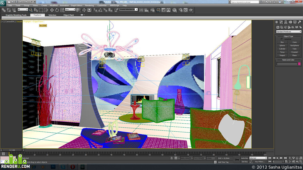The width and height of the screenshot is (303, 170).
Task: Click the pink object color swatch
Action: (299, 64)
